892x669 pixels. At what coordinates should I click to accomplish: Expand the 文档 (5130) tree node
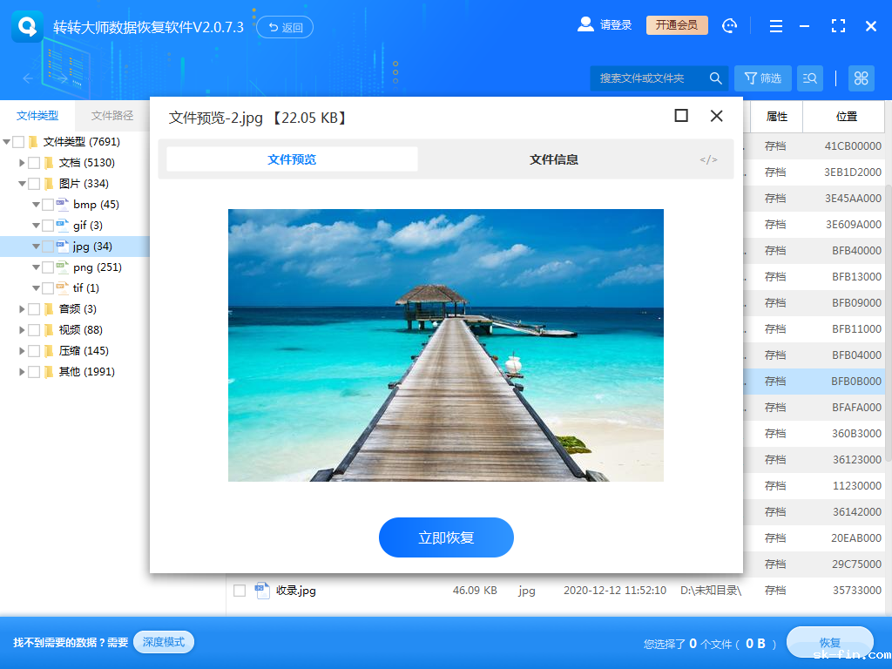pos(22,162)
